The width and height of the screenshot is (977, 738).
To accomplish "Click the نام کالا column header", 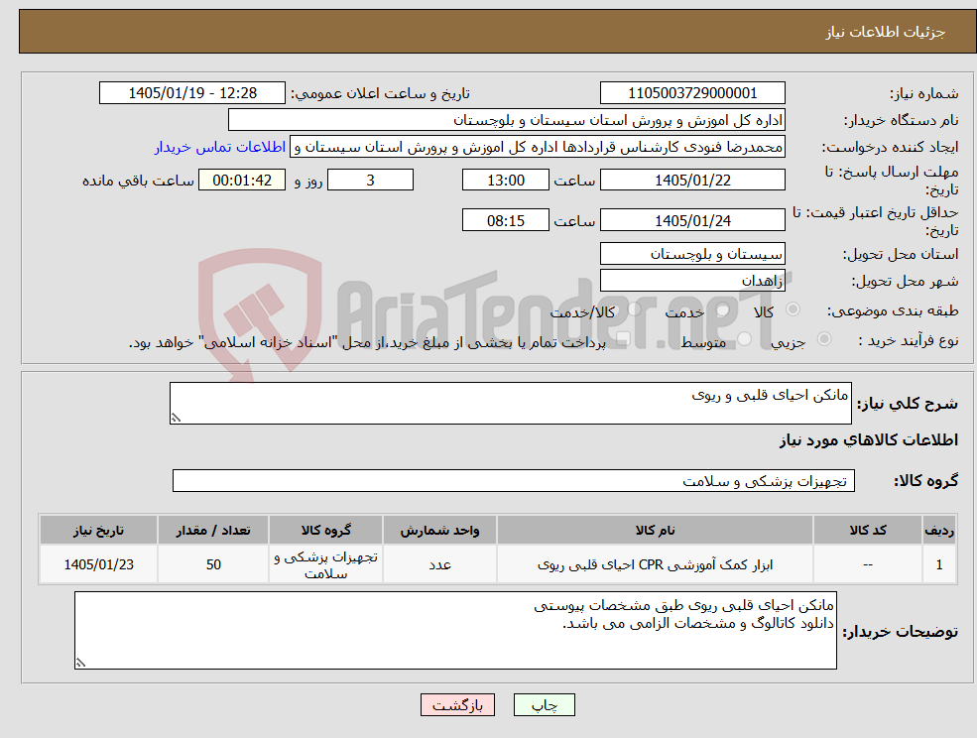I will point(655,531).
